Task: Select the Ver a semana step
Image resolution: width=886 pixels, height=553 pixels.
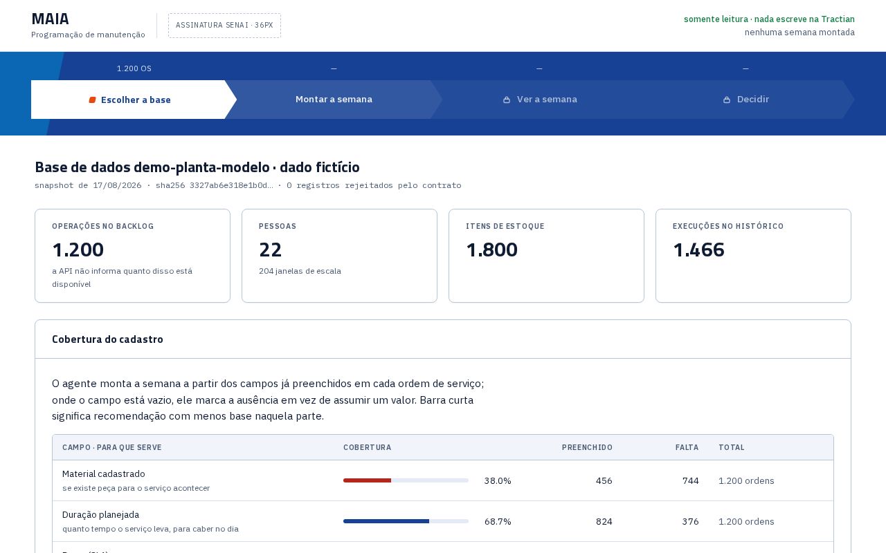Action: click(x=539, y=100)
